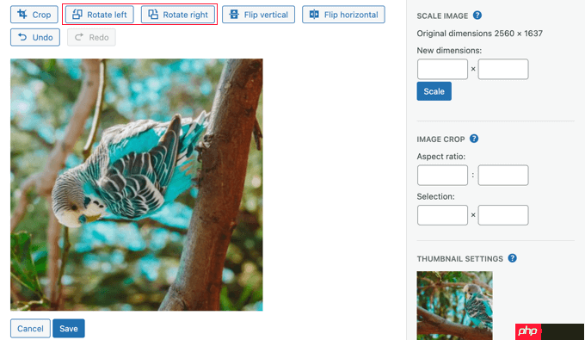The image size is (585, 340).
Task: Click the Flip horizontal icon
Action: point(314,14)
